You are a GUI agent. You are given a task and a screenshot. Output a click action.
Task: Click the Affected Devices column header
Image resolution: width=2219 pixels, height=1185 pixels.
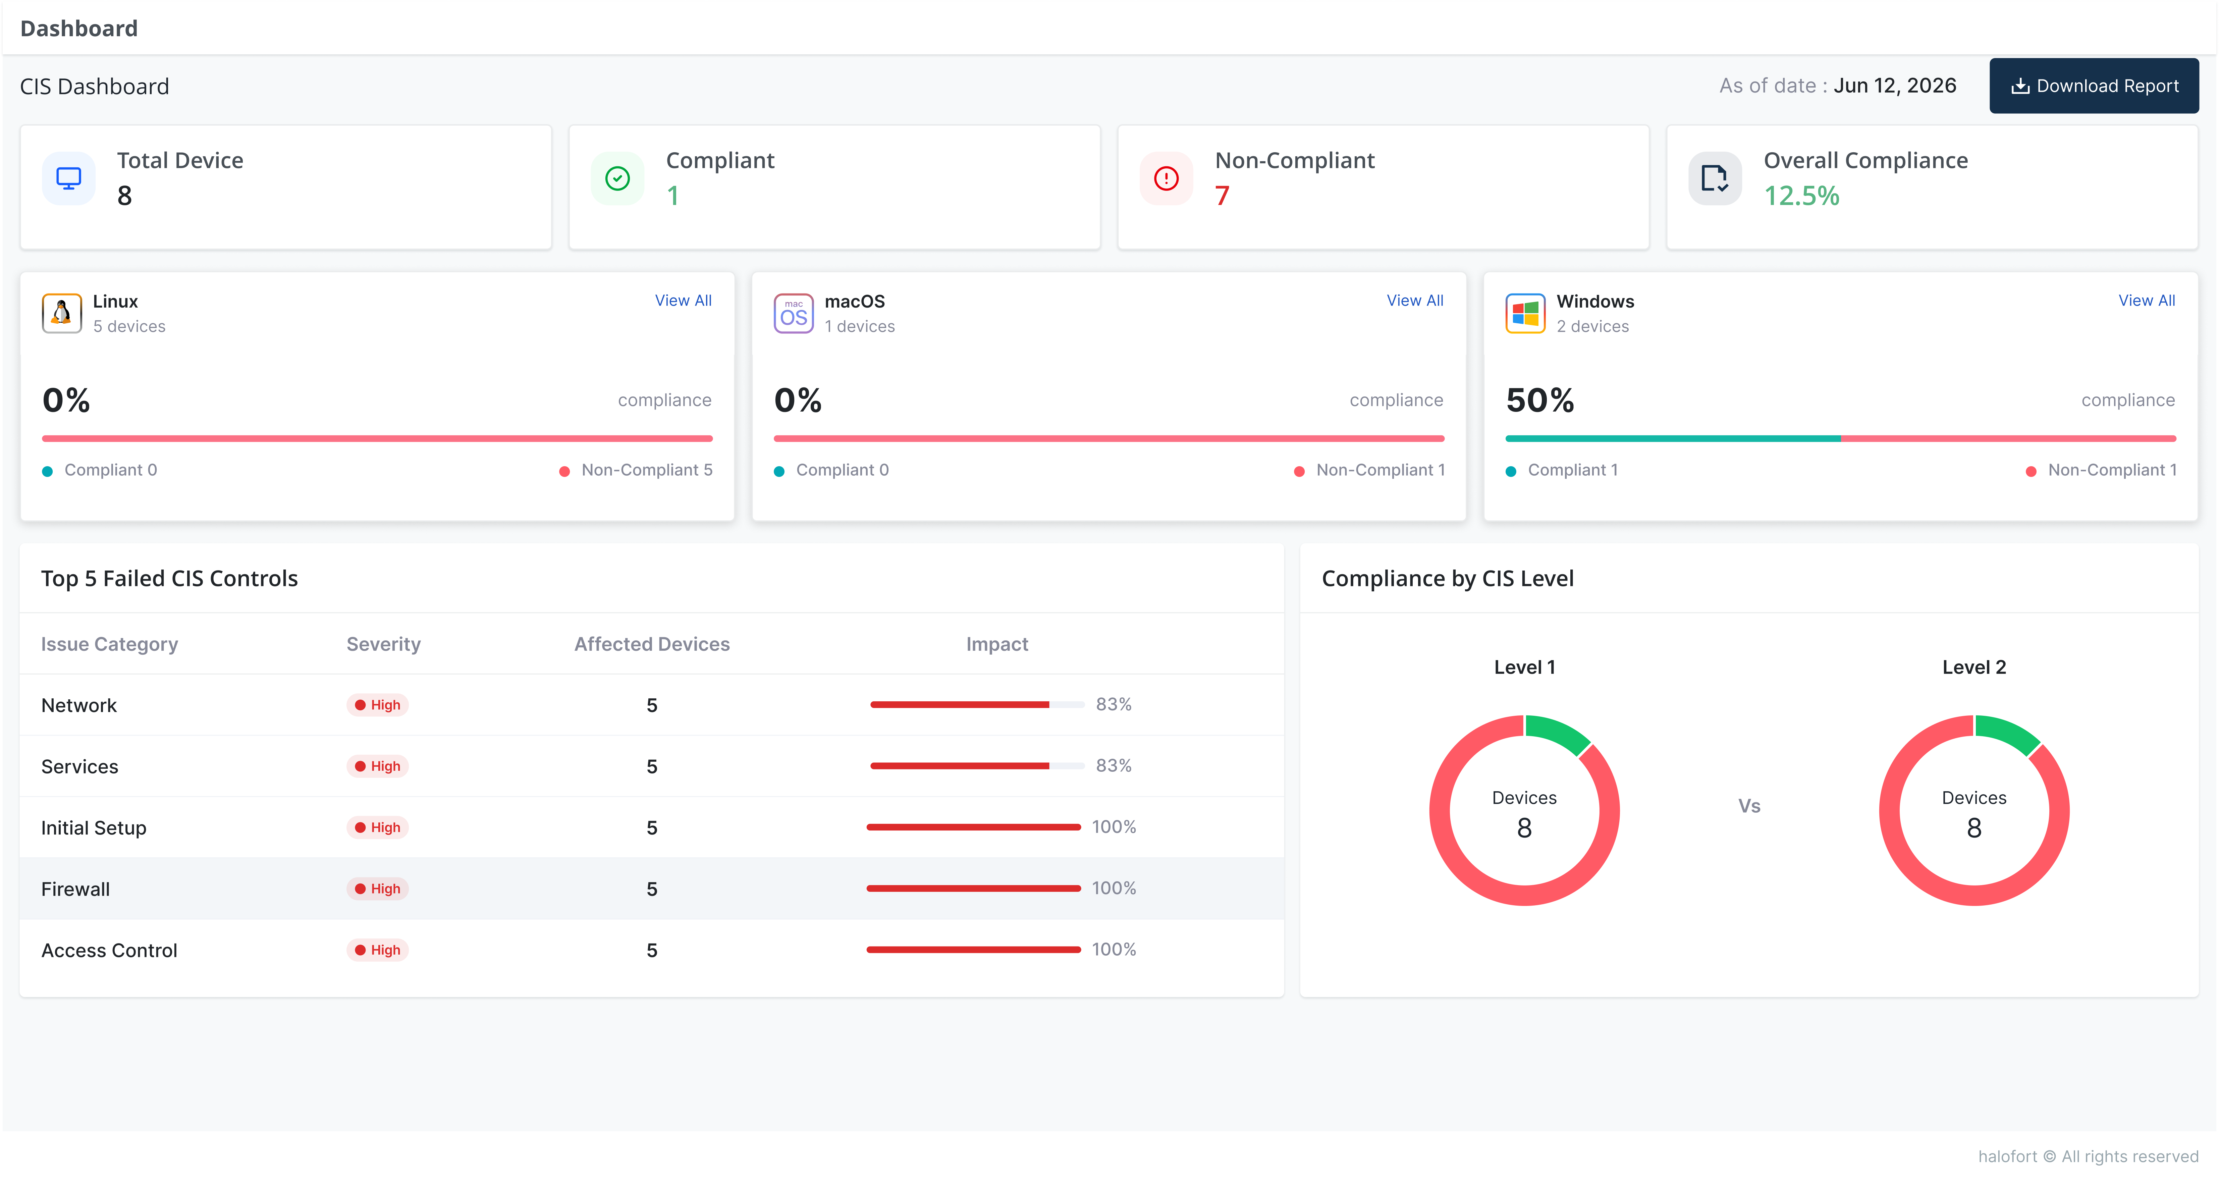tap(651, 644)
